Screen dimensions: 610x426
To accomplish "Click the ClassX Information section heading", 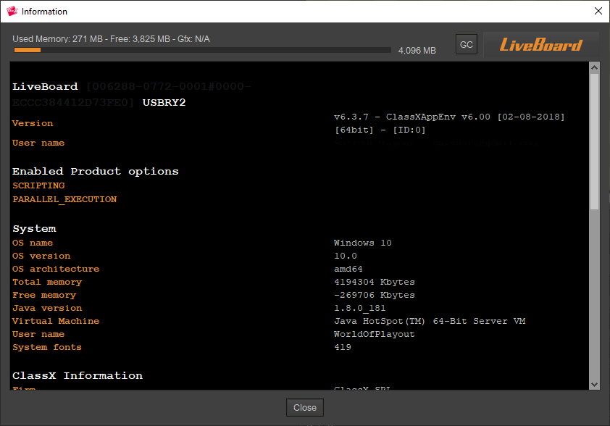I will click(78, 375).
